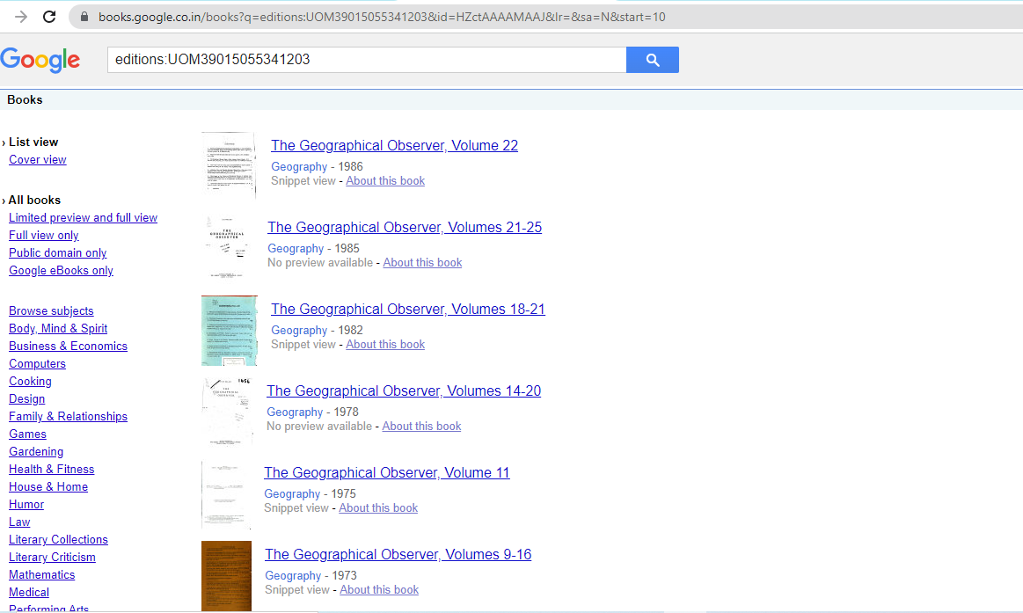Open The Geographical Observer, Volumes 9-16

(398, 555)
